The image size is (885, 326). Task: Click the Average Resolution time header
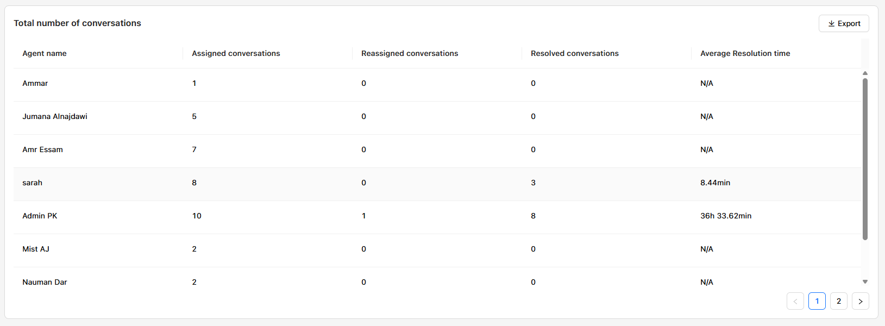coord(745,53)
